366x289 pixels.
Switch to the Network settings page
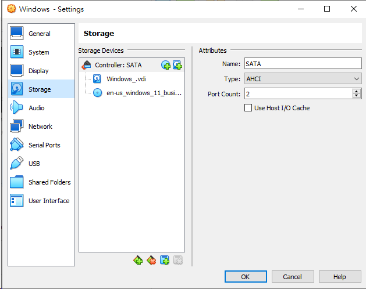coord(40,127)
